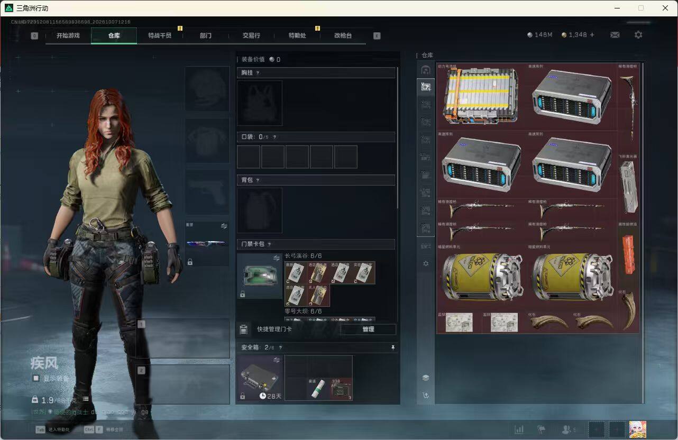678x440 pixels.
Task: Click the weight details list icon
Action: (x=86, y=399)
